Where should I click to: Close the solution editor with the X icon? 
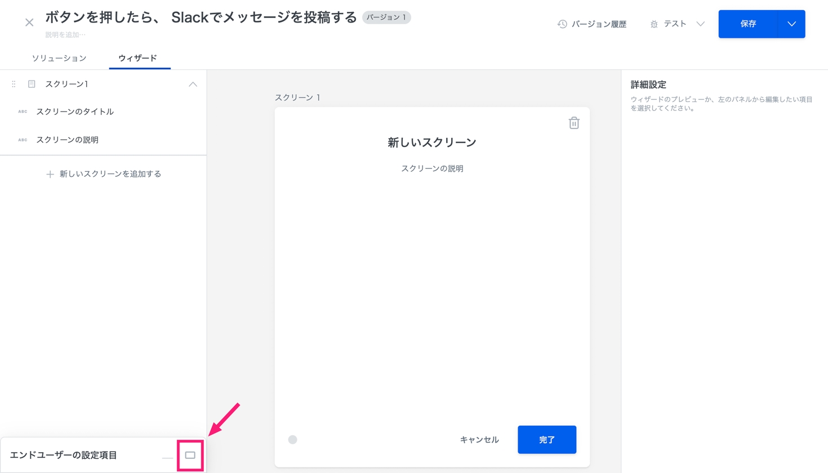pos(29,23)
